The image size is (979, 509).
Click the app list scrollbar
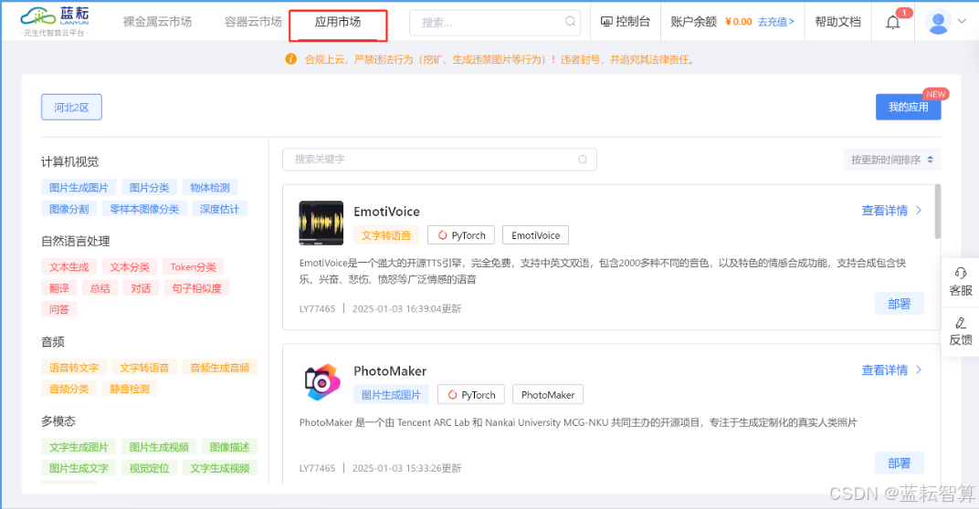click(937, 212)
